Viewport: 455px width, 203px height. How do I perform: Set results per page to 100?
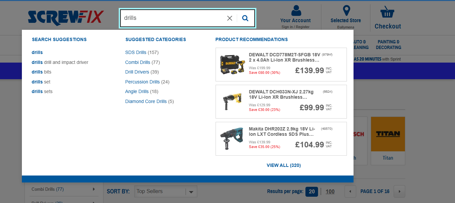coord(330,191)
